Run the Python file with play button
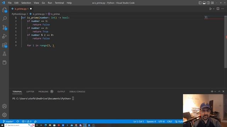The image size is (227, 127). click(210, 9)
